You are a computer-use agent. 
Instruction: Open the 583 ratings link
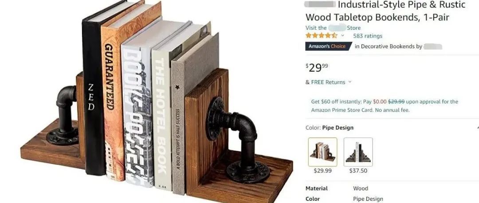[x=368, y=36]
